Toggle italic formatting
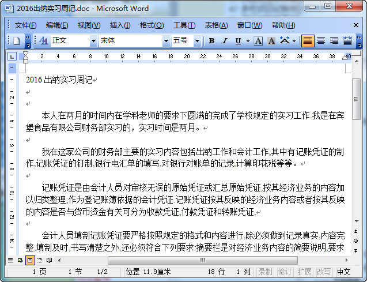The height and width of the screenshot is (282, 367). click(225, 41)
